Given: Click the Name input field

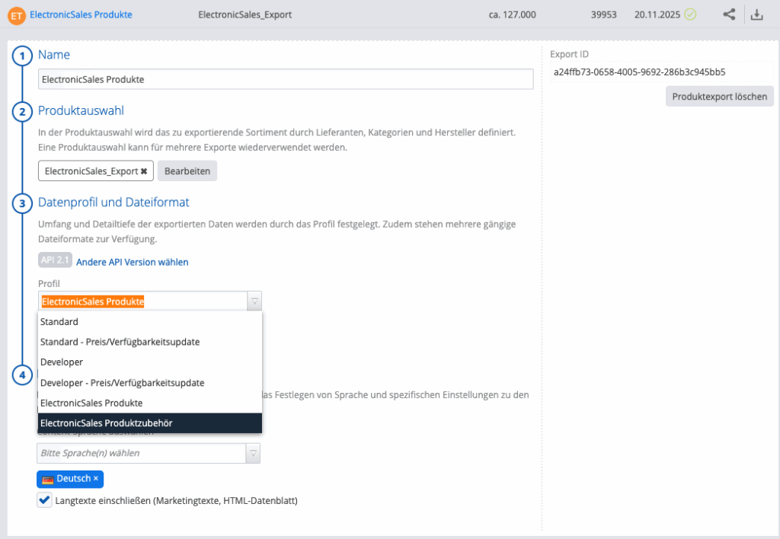Looking at the screenshot, I should 286,79.
